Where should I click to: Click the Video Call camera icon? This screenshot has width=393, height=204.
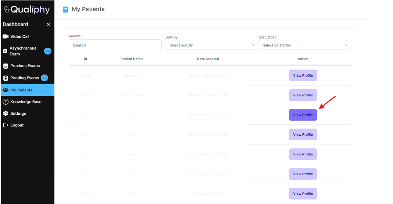point(5,36)
